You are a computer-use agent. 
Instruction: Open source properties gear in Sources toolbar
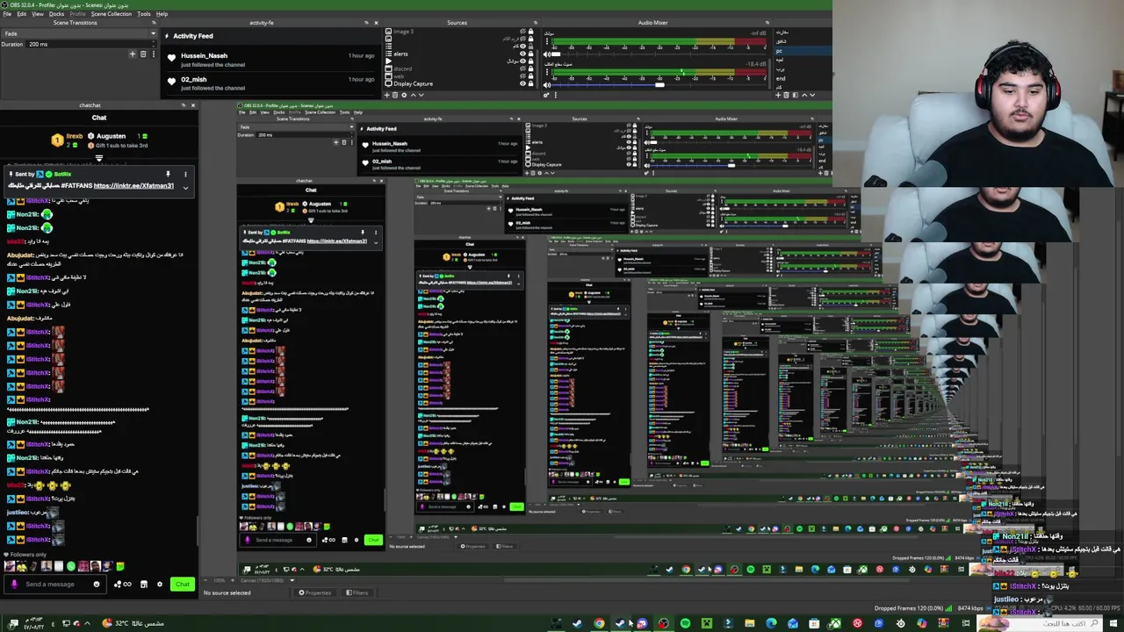coord(404,95)
